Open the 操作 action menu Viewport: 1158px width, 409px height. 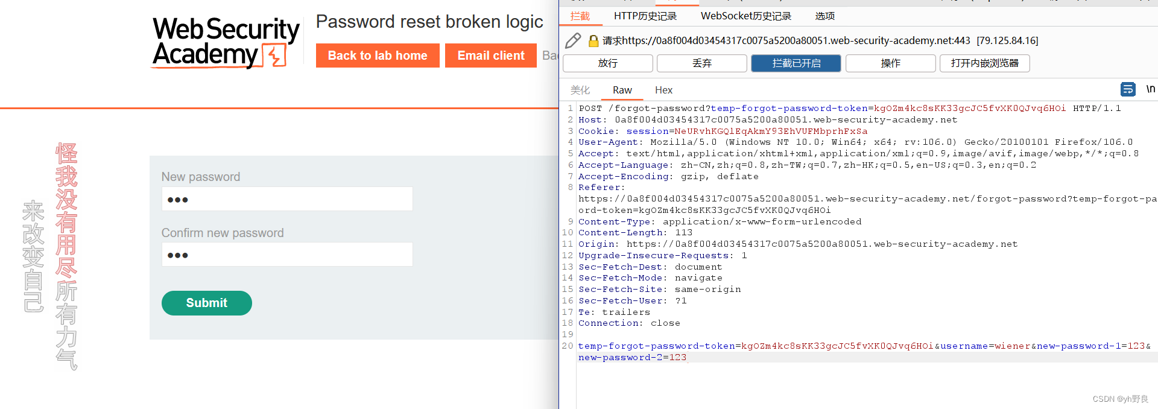[890, 63]
